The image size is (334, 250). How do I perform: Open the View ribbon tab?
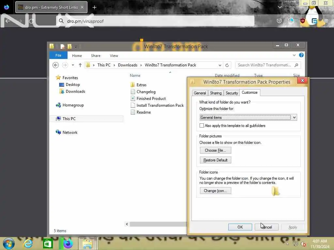click(x=114, y=56)
